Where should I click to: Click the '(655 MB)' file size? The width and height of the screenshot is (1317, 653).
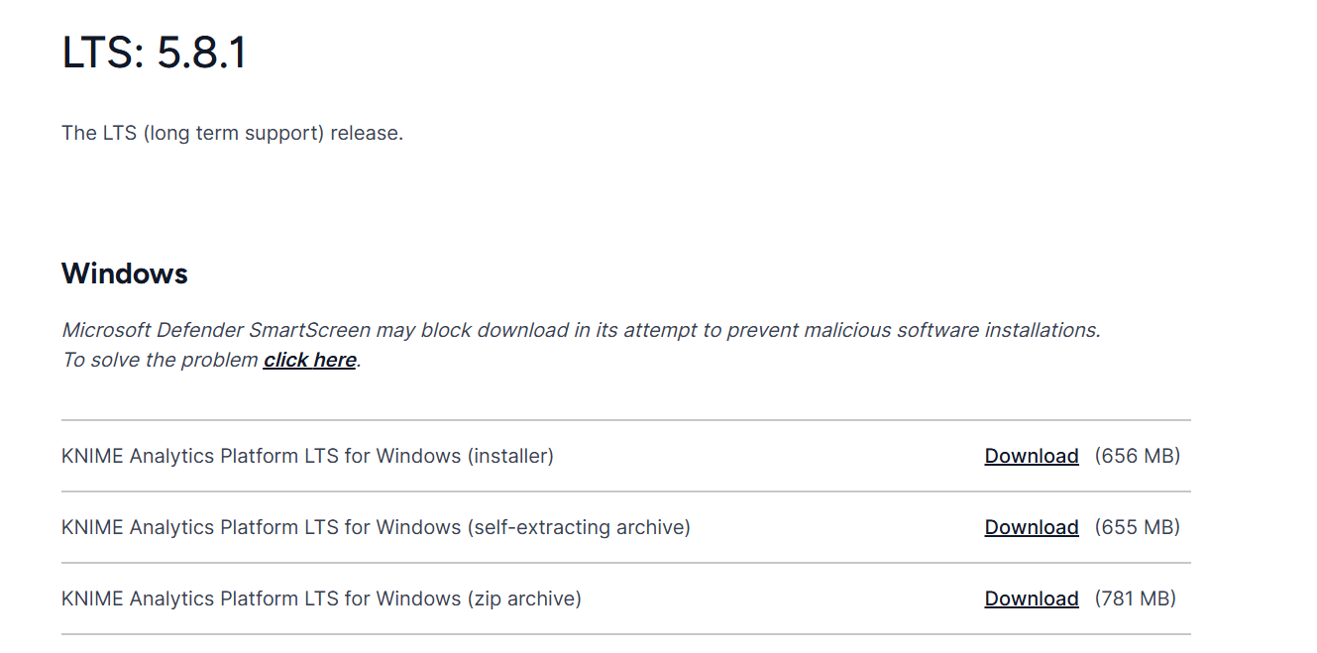tap(1138, 527)
